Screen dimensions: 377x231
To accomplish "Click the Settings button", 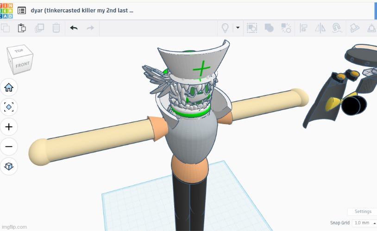I will point(363,212).
